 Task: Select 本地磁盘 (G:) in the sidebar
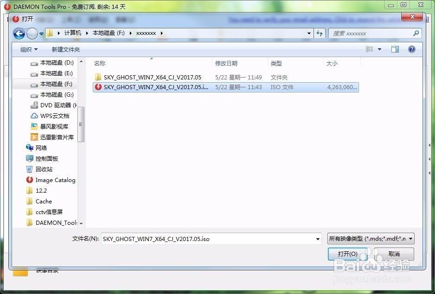pos(52,95)
